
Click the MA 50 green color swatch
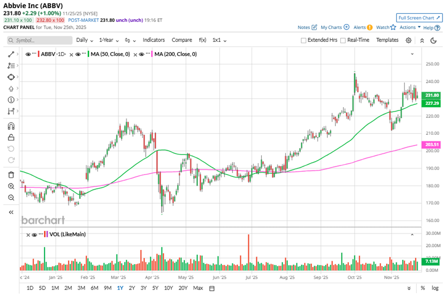[x=88, y=54]
